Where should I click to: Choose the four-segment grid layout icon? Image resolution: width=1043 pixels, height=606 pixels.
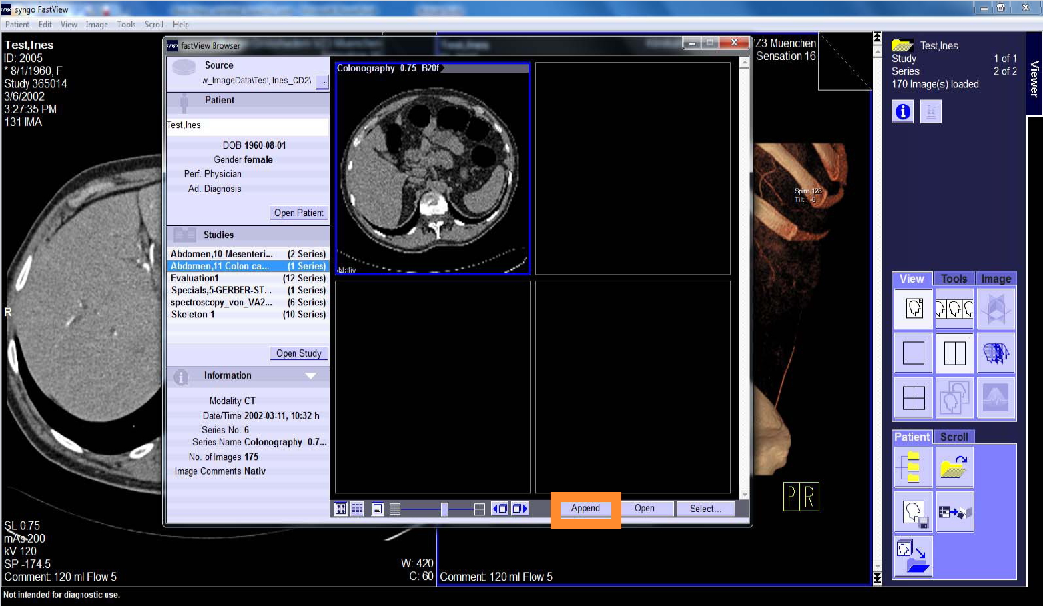(x=914, y=398)
